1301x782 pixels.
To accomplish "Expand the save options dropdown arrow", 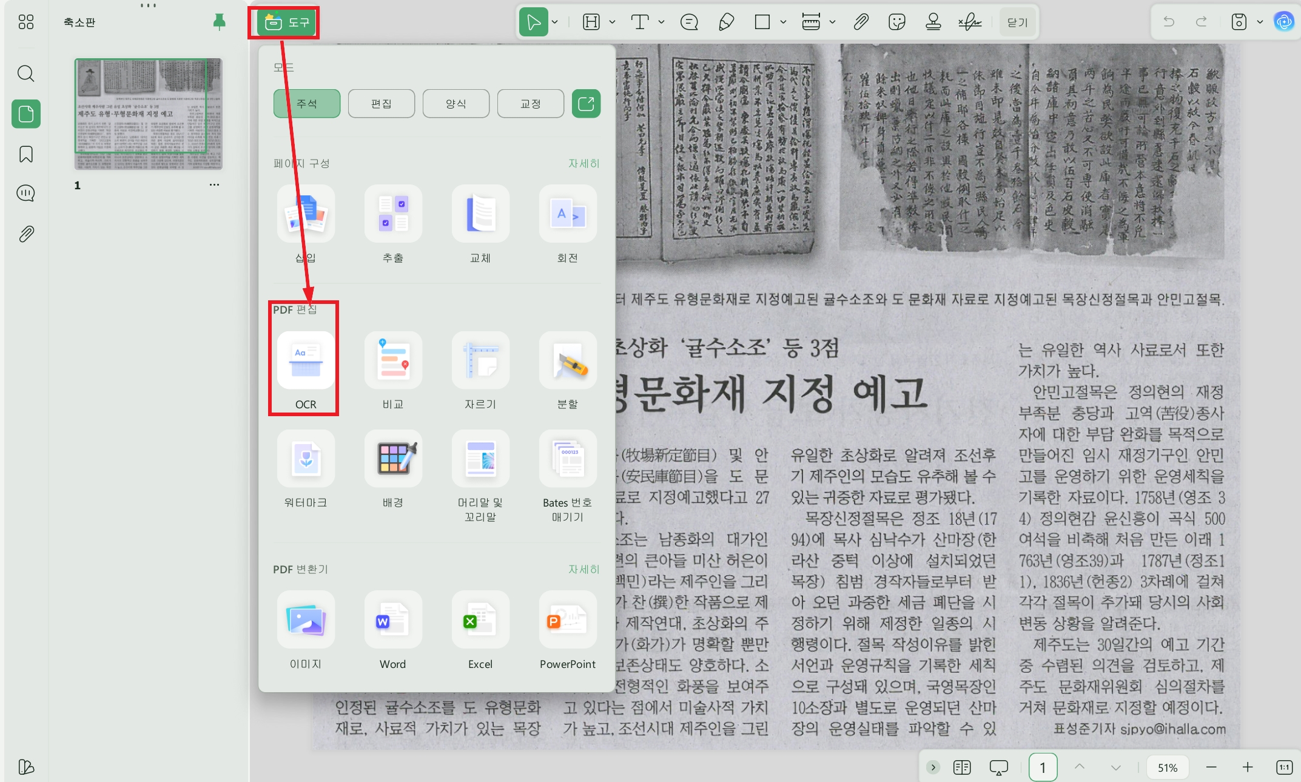I will [x=1260, y=22].
